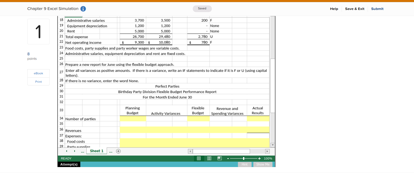Click the 10,080 net income value
Image resolution: width=414 pixels, height=174 pixels.
click(165, 43)
